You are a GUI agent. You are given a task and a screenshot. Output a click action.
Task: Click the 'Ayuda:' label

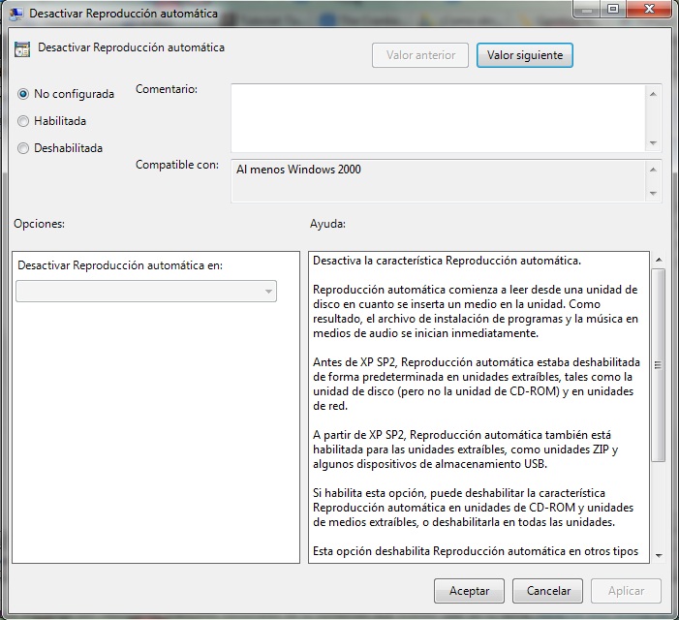pyautogui.click(x=327, y=224)
